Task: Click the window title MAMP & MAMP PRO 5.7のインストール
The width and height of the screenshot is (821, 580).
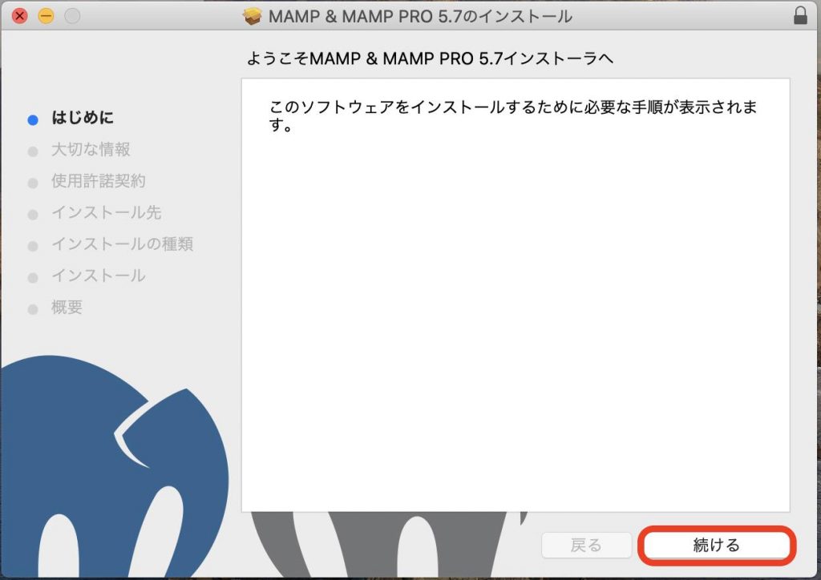Action: pyautogui.click(x=420, y=16)
